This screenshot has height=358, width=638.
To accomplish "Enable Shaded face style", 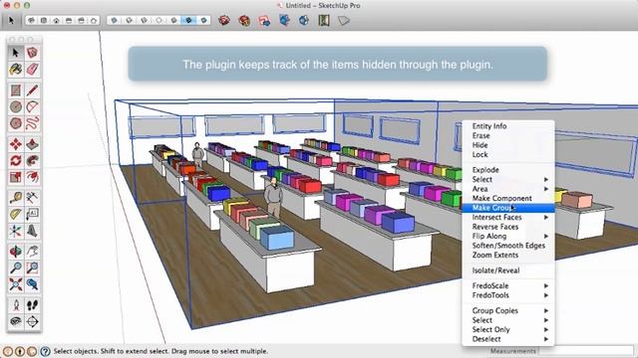I will tap(173, 20).
